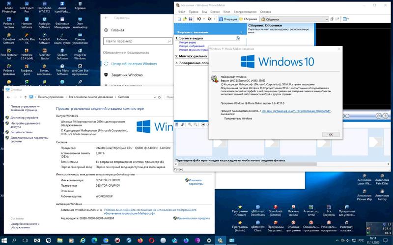
Task: Click the Импорт видео link
Action: [188, 43]
